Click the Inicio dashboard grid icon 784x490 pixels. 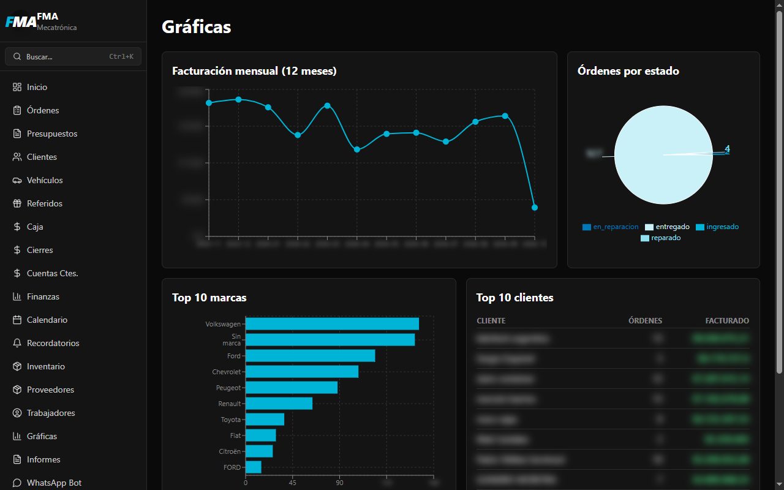(17, 87)
